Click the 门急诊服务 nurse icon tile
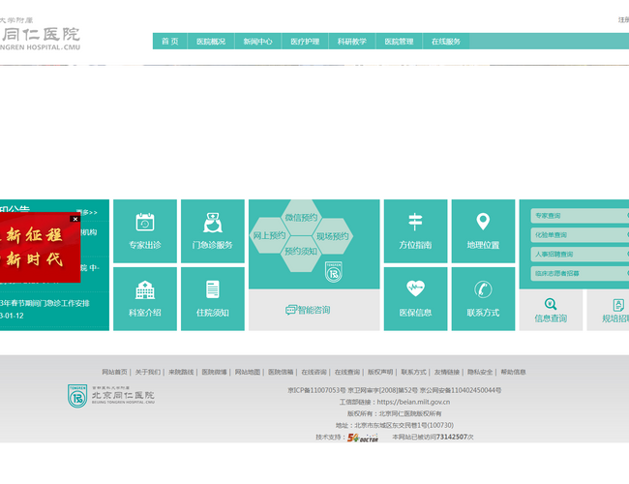This screenshot has height=484, width=629. click(x=212, y=230)
